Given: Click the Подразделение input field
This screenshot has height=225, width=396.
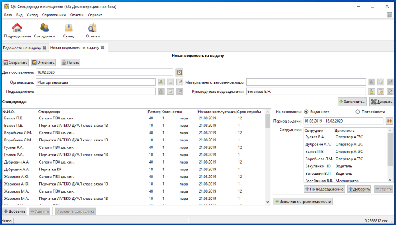Looking at the screenshot, I should click(x=96, y=91).
